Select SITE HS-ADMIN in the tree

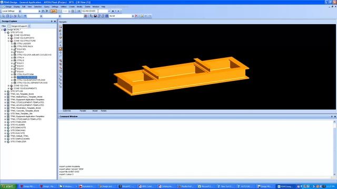click(17, 125)
